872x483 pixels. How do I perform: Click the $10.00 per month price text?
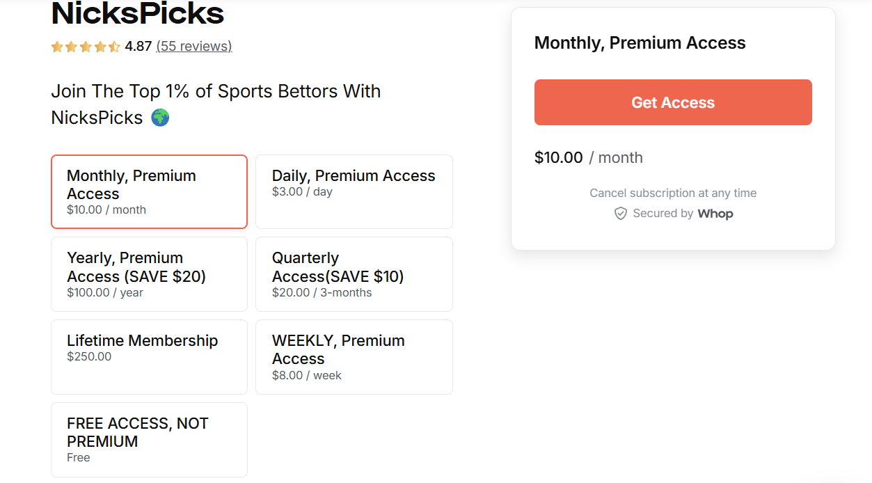[588, 157]
